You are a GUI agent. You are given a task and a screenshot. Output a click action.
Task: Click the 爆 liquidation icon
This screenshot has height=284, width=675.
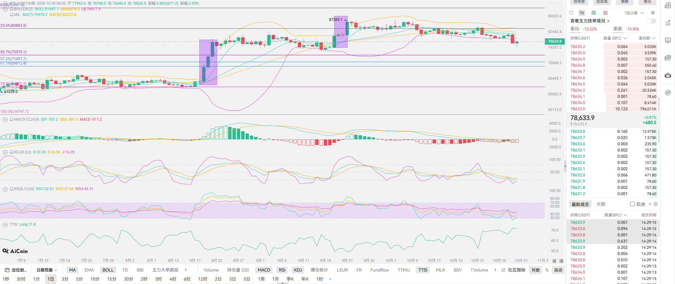pyautogui.click(x=561, y=261)
